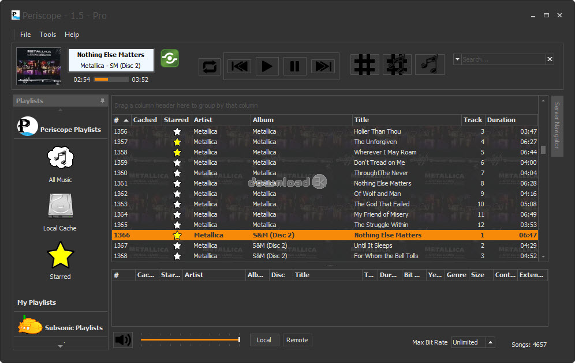Screen dimensions: 575x363
Task: Select the row For Whom the Bell Tolls
Action: (x=325, y=256)
